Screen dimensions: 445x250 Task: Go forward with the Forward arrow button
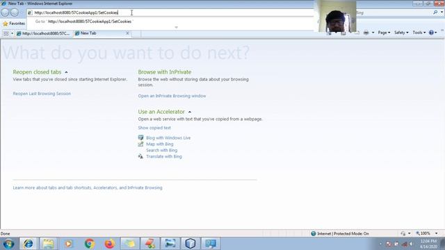15,12
